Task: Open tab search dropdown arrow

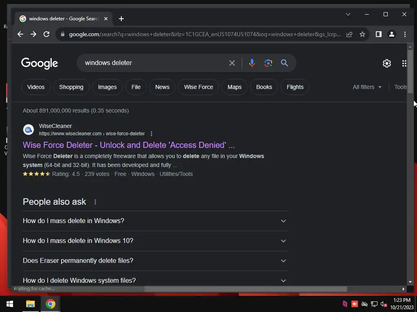Action: 348,14
